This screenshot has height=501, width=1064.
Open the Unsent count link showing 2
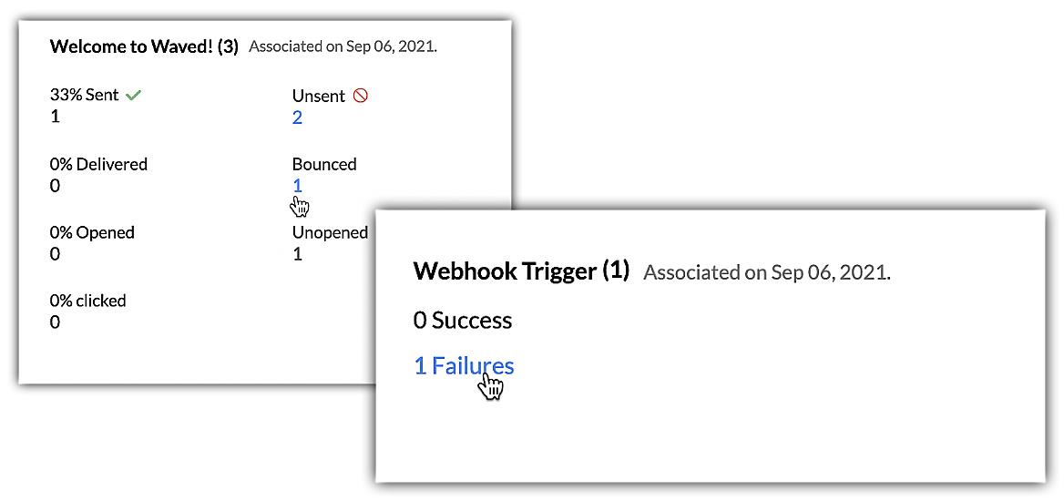297,118
